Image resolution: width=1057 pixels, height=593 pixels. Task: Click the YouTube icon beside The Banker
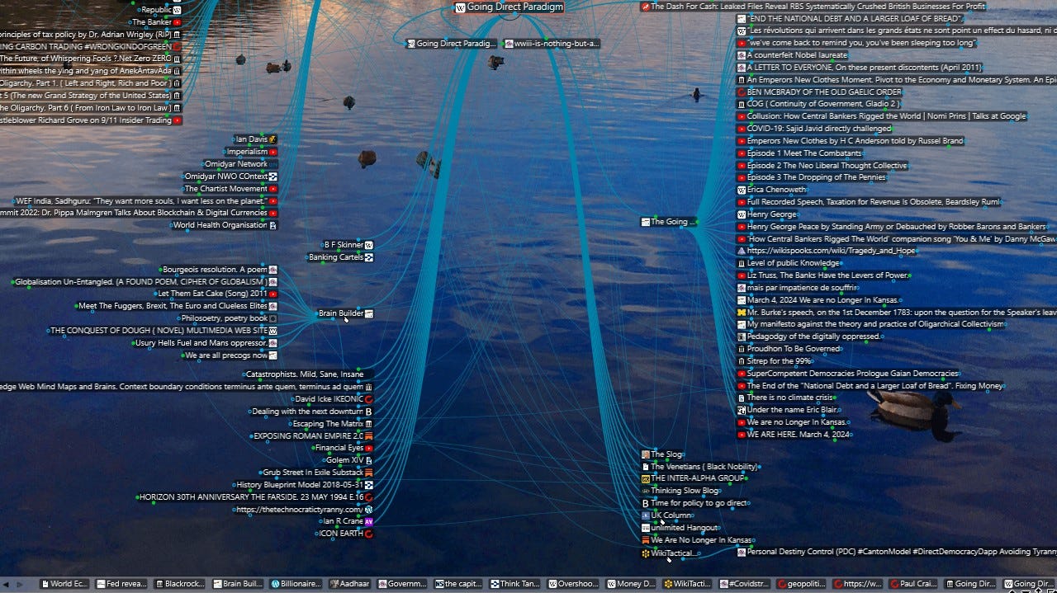pos(177,22)
